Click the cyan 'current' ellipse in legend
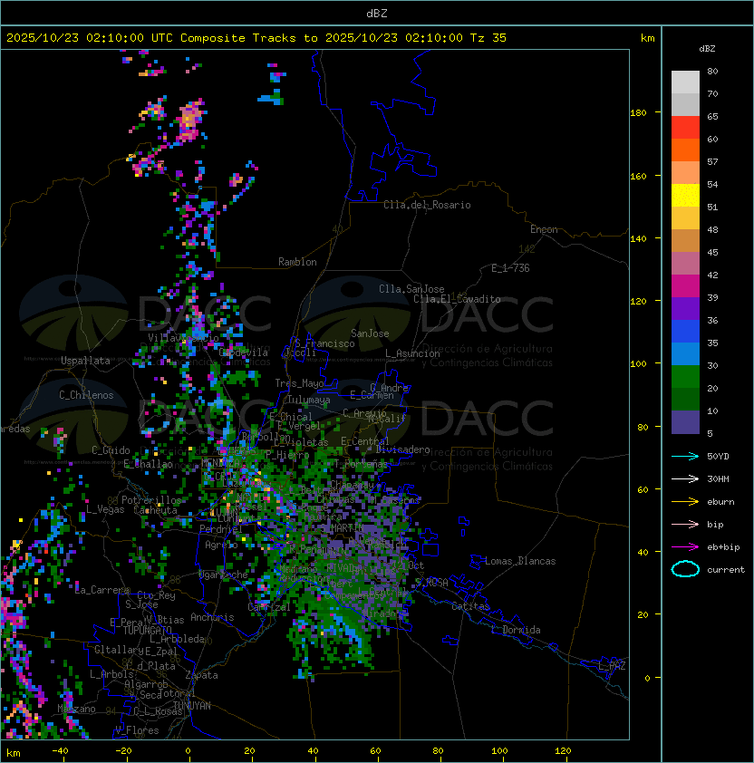This screenshot has height=763, width=754. [x=685, y=569]
